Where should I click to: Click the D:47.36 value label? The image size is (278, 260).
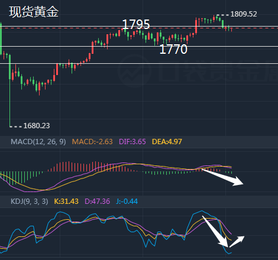pos(97,201)
